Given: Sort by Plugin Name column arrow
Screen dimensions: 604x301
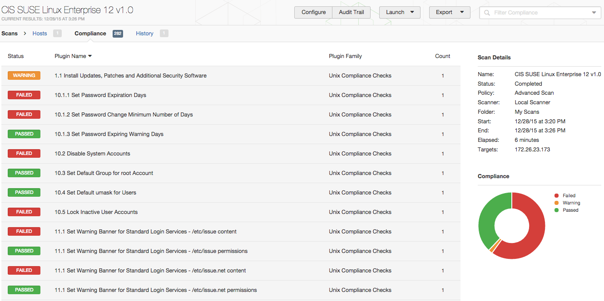Looking at the screenshot, I should 90,56.
